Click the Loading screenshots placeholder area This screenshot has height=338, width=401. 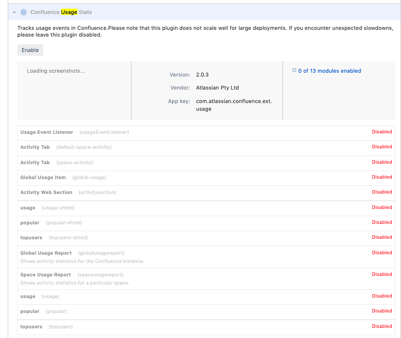pyautogui.click(x=56, y=71)
